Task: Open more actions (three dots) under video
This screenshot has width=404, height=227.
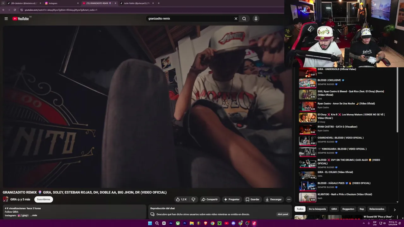Action: 288,199
